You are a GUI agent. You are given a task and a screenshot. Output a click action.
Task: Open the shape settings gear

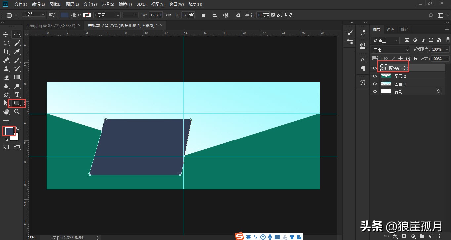[238, 15]
